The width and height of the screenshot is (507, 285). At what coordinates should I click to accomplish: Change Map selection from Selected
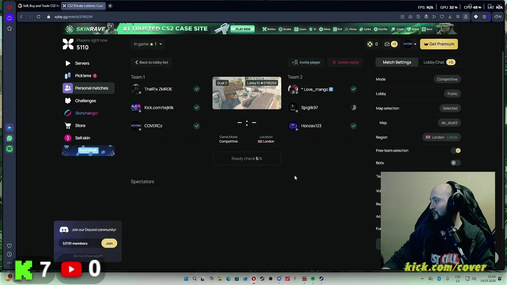tap(450, 108)
